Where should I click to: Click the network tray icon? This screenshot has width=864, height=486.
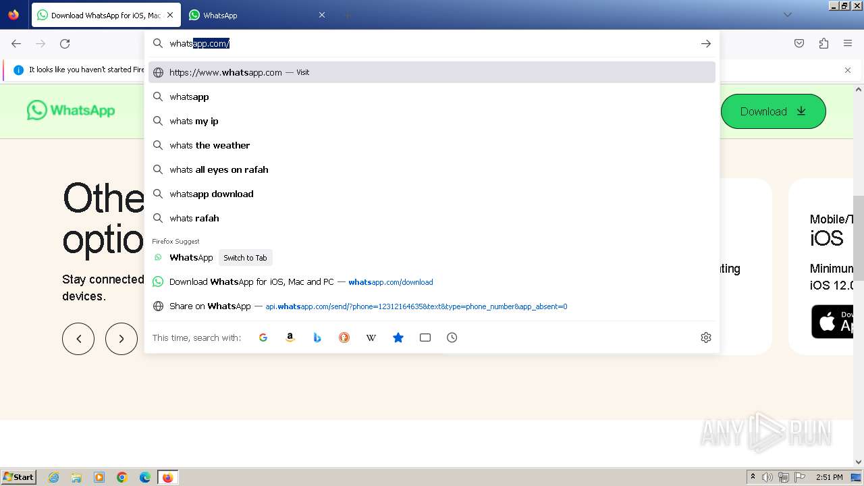[x=784, y=477]
